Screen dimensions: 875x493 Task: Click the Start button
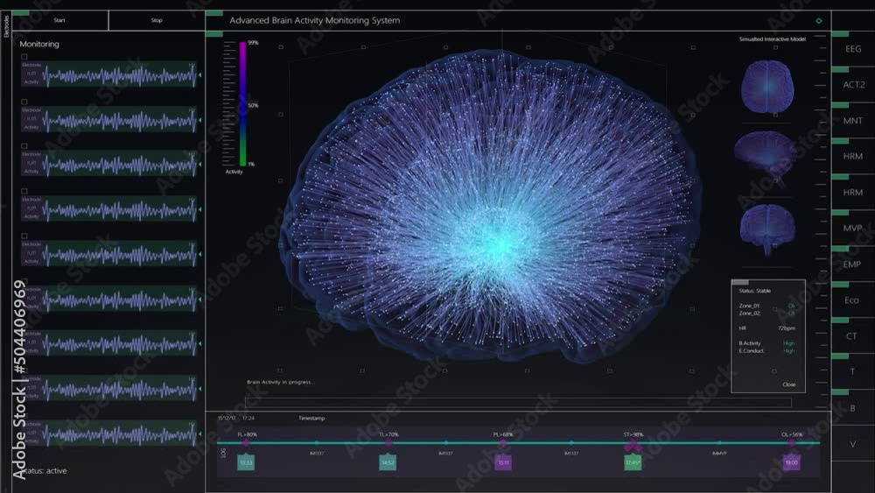(x=59, y=20)
